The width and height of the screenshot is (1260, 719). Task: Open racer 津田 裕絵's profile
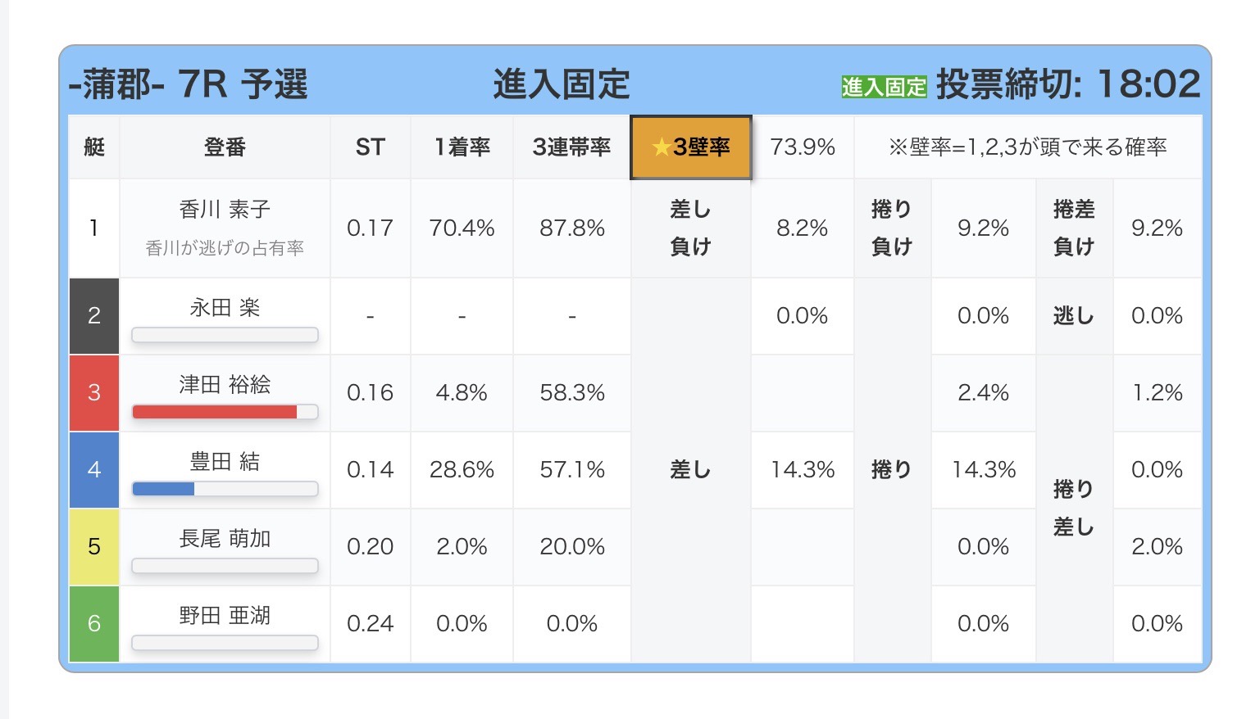coord(225,384)
